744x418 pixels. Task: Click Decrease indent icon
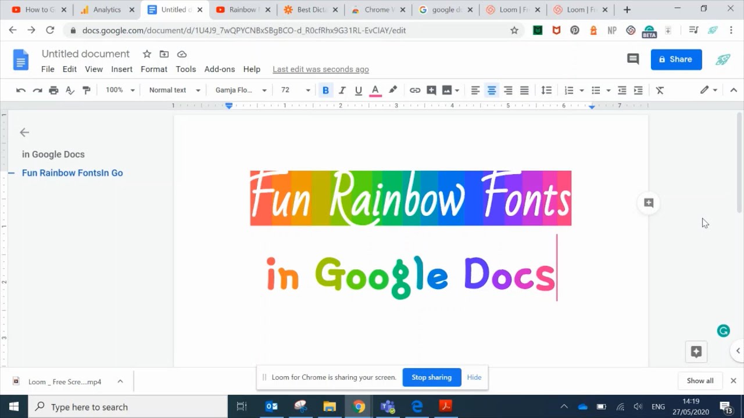click(x=622, y=90)
